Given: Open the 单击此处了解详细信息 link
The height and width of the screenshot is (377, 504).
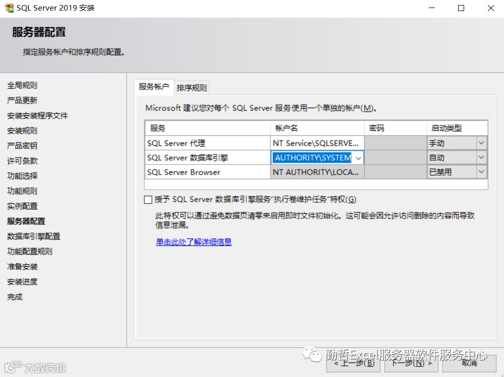Looking at the screenshot, I should [x=194, y=242].
